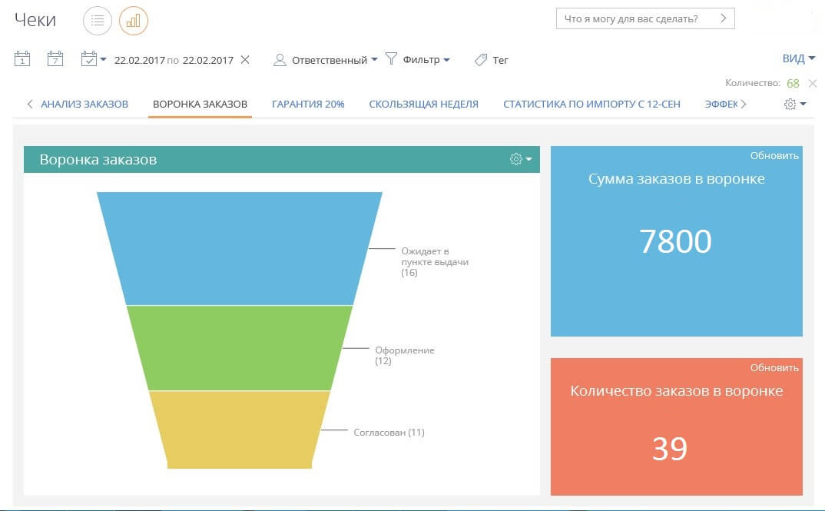The image size is (825, 511).
Task: Clear the 22.02.2017 date range filter
Action: point(245,59)
